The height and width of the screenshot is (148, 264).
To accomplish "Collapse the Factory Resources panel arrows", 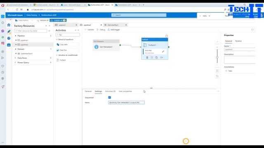I will point(49,26).
